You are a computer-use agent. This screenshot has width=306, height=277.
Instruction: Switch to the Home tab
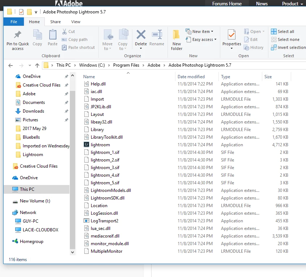34,22
